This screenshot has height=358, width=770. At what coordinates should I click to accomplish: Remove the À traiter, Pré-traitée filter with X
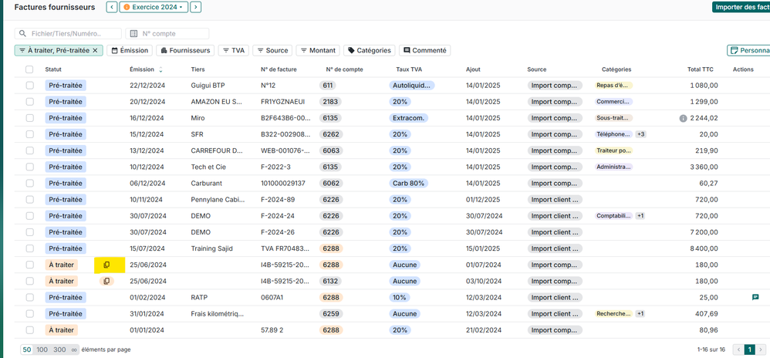96,50
